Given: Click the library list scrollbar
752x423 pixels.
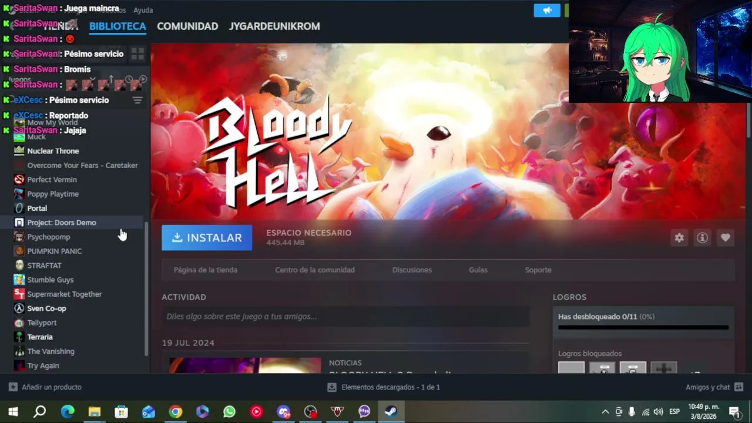Looking at the screenshot, I should pos(146,289).
